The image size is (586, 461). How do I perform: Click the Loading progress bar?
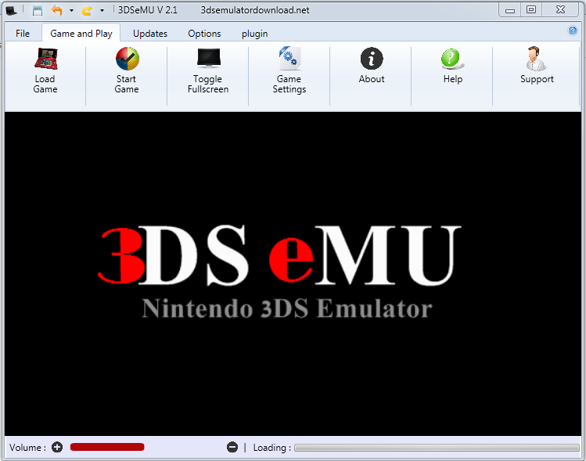436,448
